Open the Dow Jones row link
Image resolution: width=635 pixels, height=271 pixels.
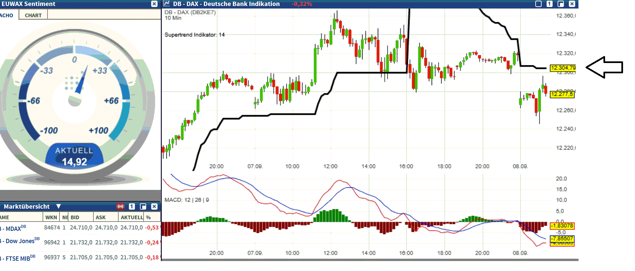20,241
